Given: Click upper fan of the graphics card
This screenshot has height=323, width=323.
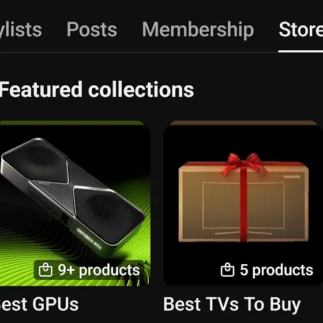Looking at the screenshot, I should click(x=37, y=161).
